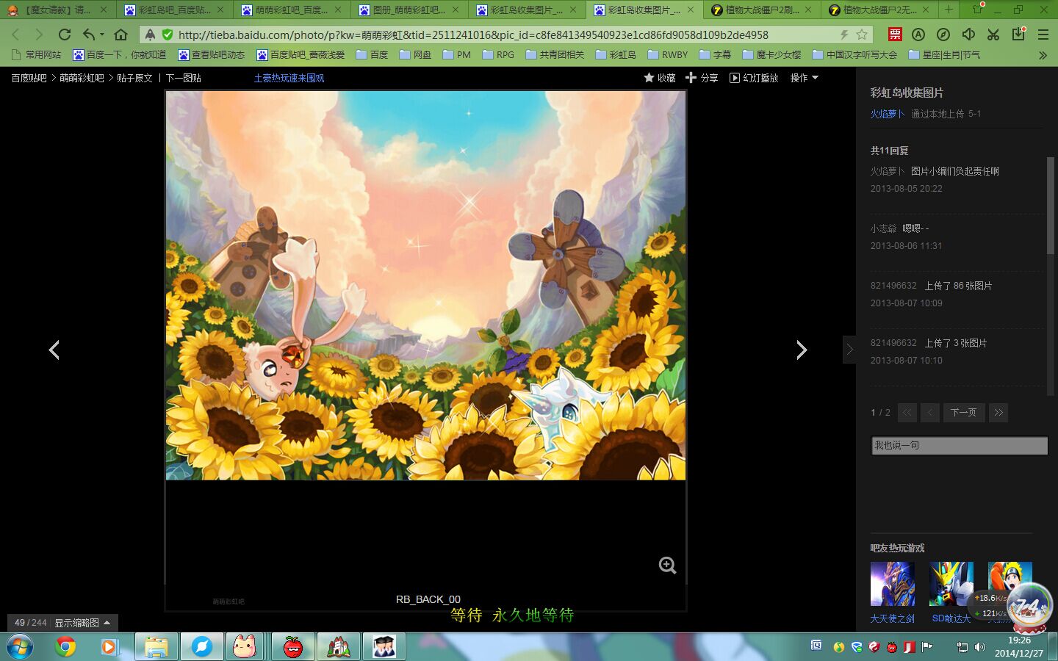Click 收藏 to favorite this picture
Viewport: 1058px width, 661px height.
click(660, 78)
